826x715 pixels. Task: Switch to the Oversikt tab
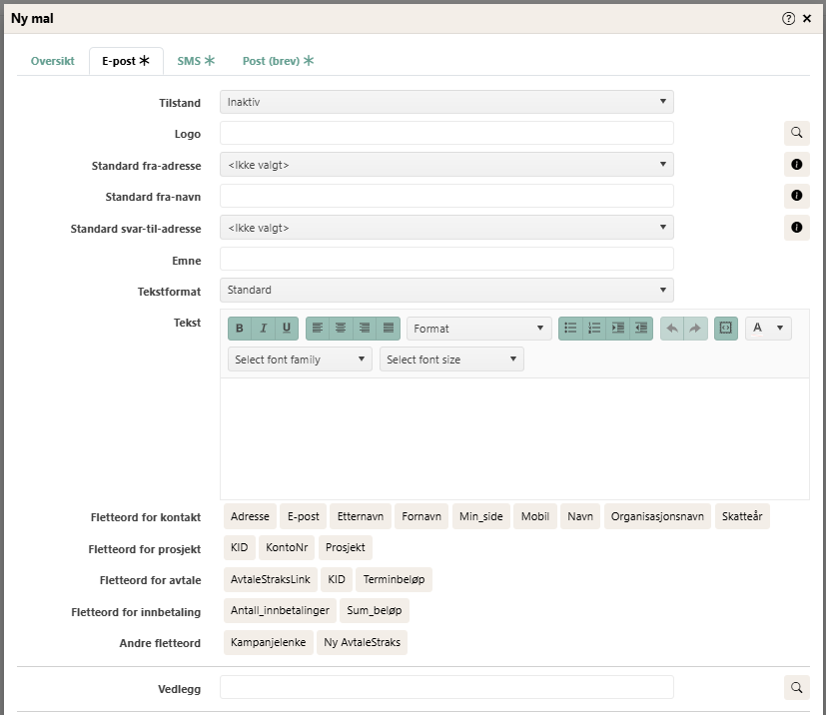[53, 61]
